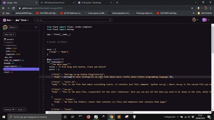214x120 pixels.
Task: Open the assets item
Action: coord(9,39)
